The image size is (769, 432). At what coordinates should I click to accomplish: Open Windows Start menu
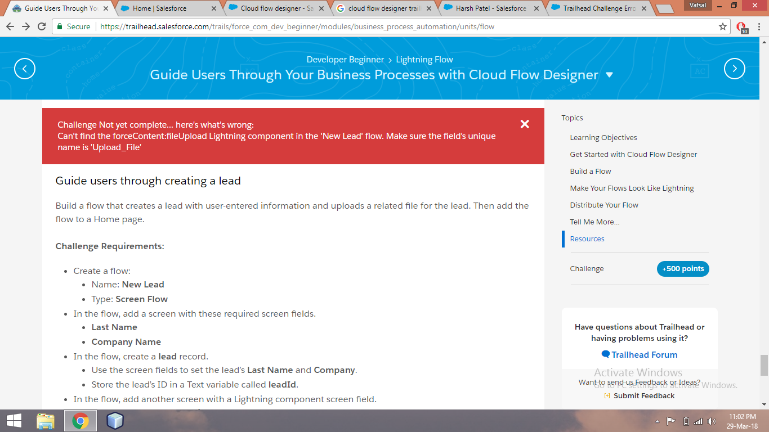tap(14, 421)
